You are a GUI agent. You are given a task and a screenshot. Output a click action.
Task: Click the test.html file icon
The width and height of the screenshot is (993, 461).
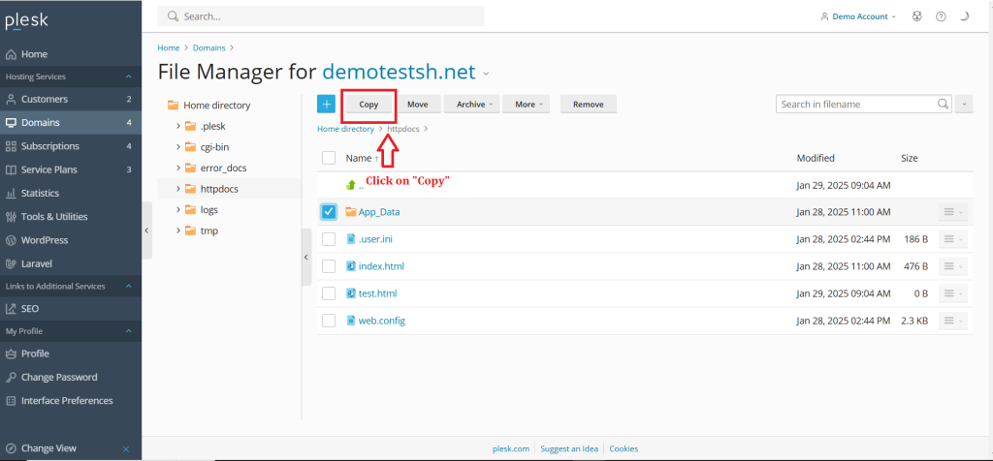351,293
